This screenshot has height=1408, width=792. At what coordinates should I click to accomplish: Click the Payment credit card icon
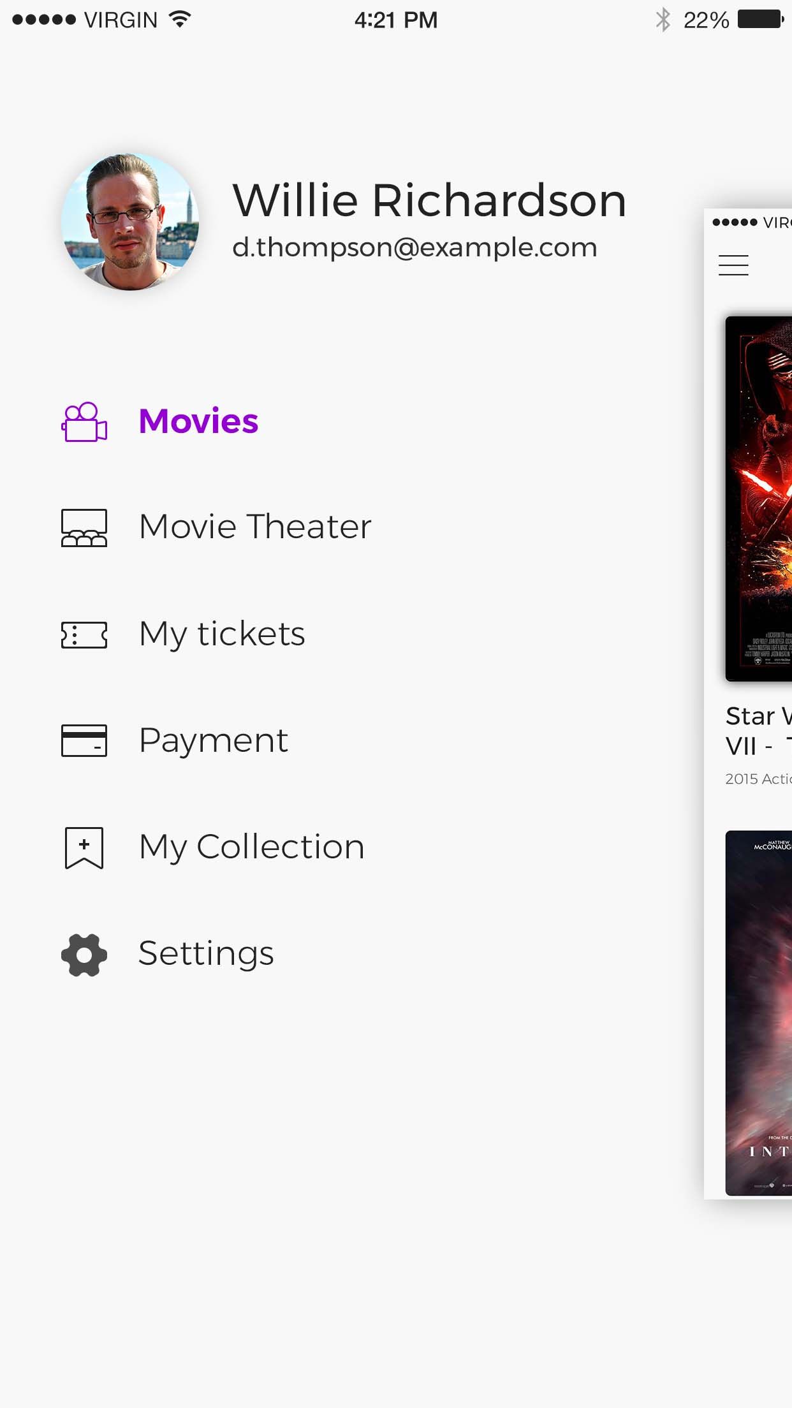click(x=84, y=740)
